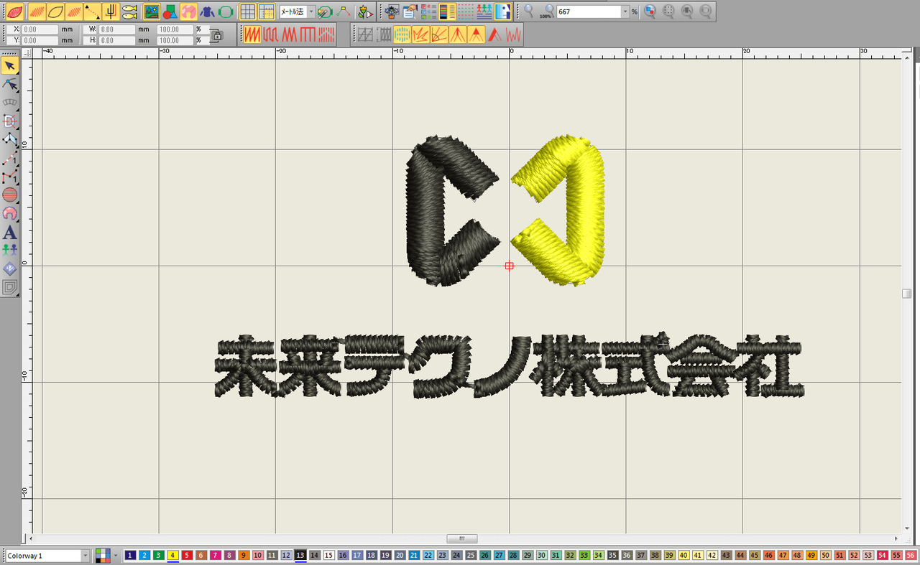Expand the zoom factor dropdown arrow

[625, 12]
